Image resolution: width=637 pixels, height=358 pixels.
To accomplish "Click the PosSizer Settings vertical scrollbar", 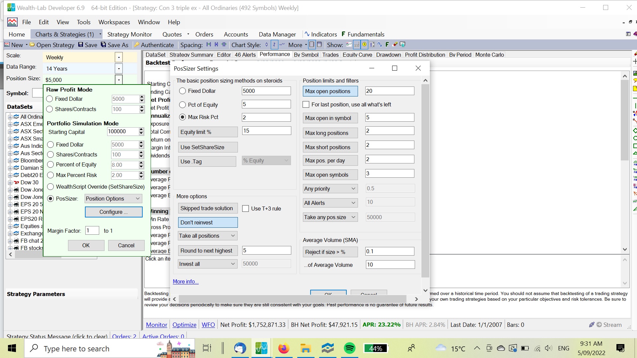I will pyautogui.click(x=425, y=181).
